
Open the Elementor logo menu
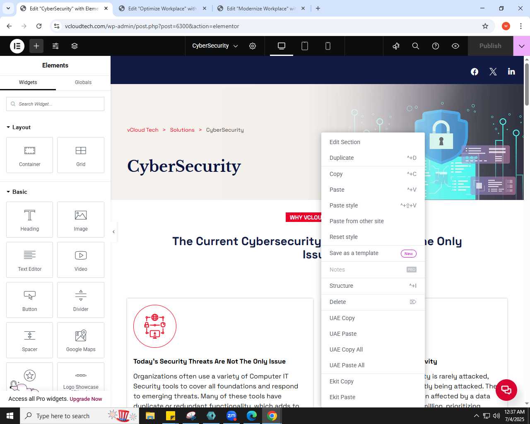(17, 46)
